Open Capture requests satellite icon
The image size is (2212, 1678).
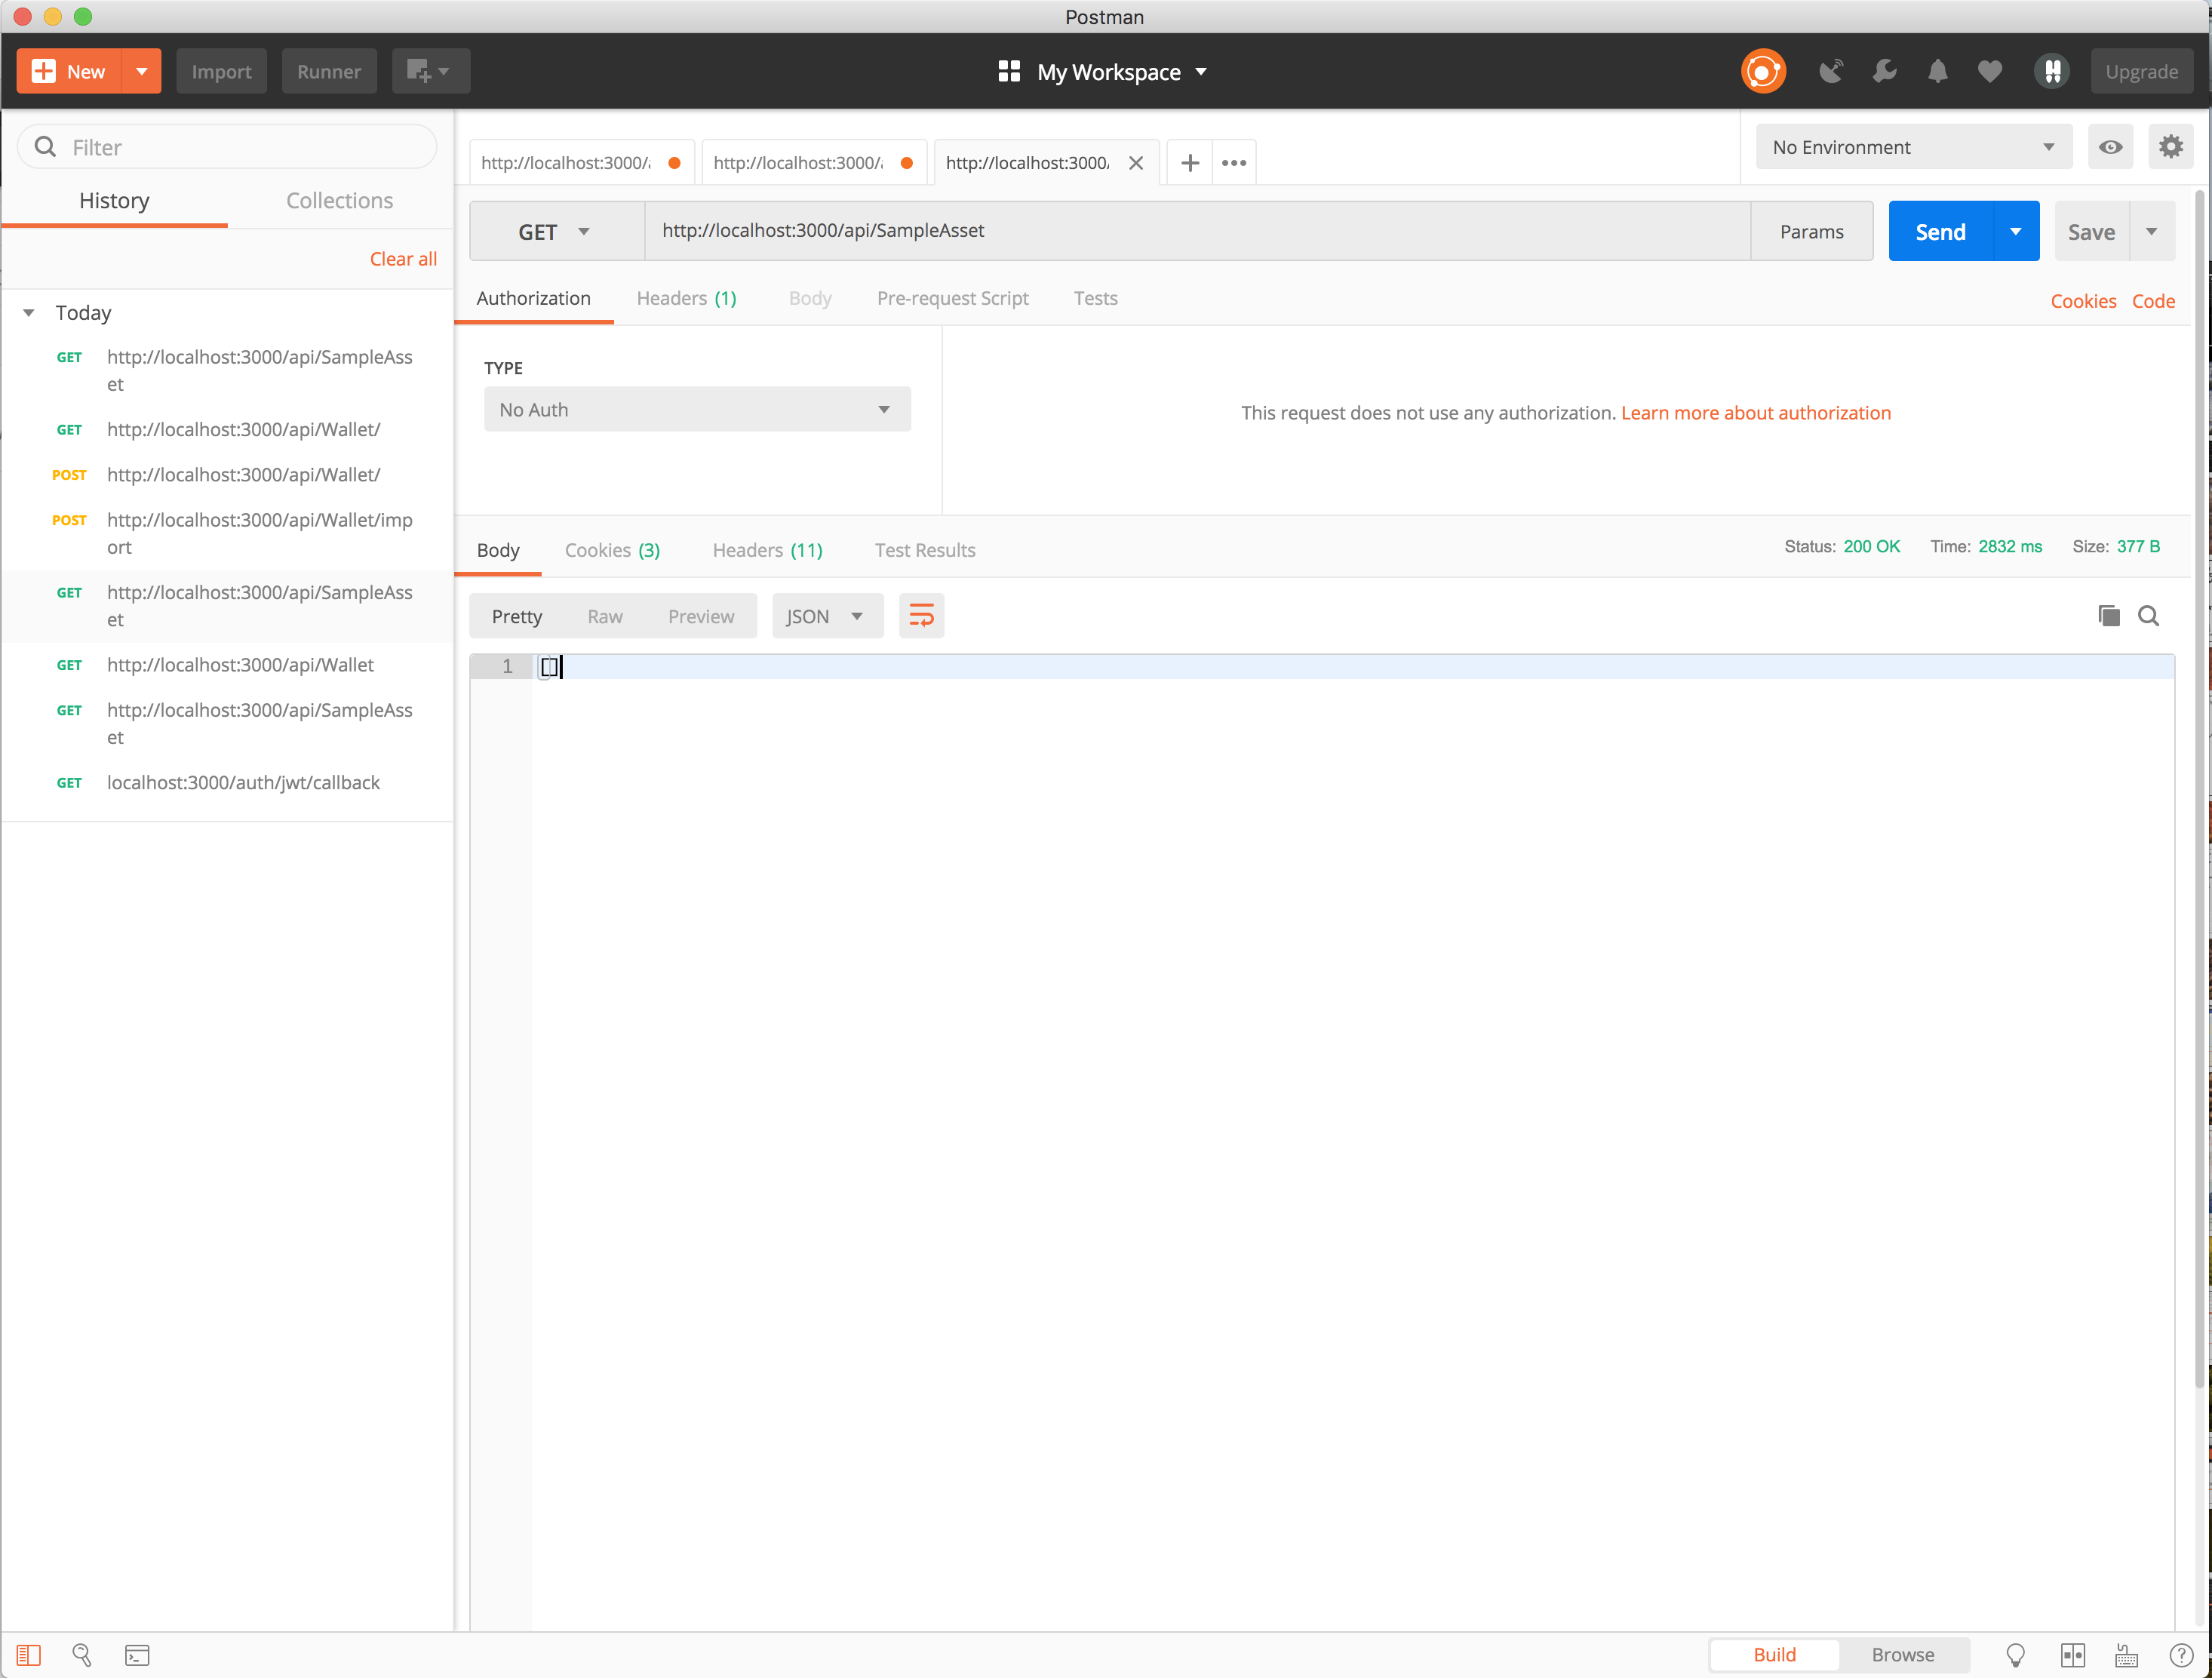tap(1832, 71)
